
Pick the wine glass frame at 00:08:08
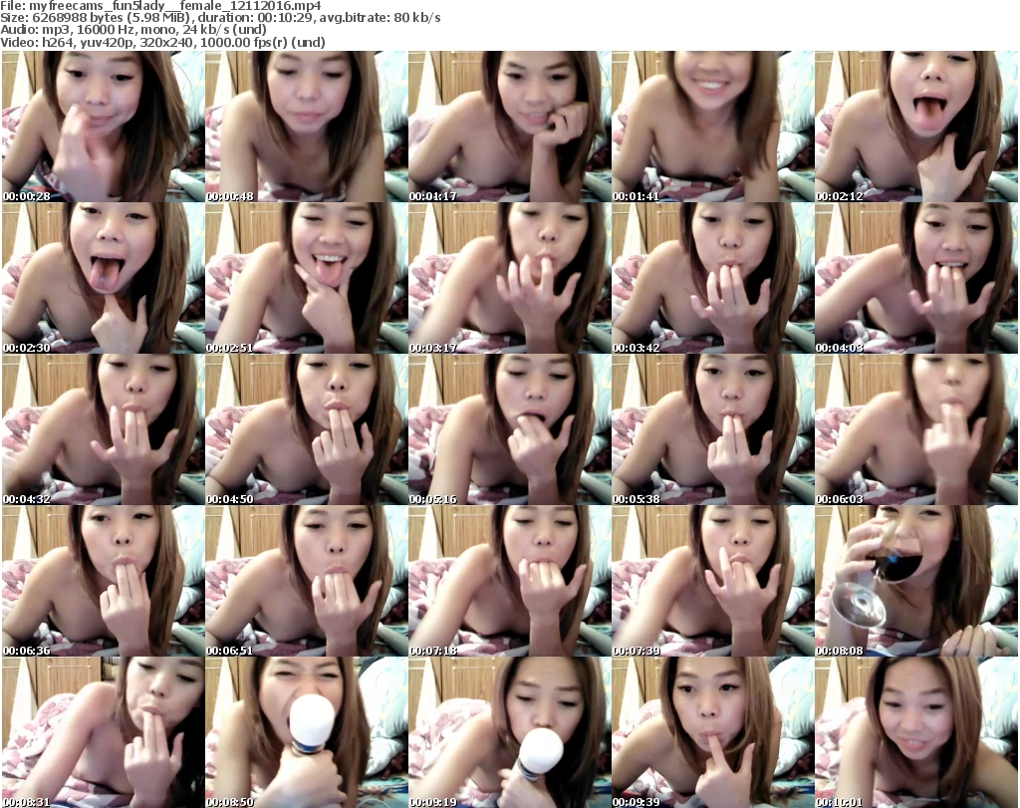click(916, 582)
